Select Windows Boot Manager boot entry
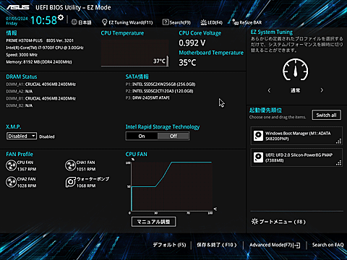This screenshot has width=347, height=260. click(x=296, y=136)
